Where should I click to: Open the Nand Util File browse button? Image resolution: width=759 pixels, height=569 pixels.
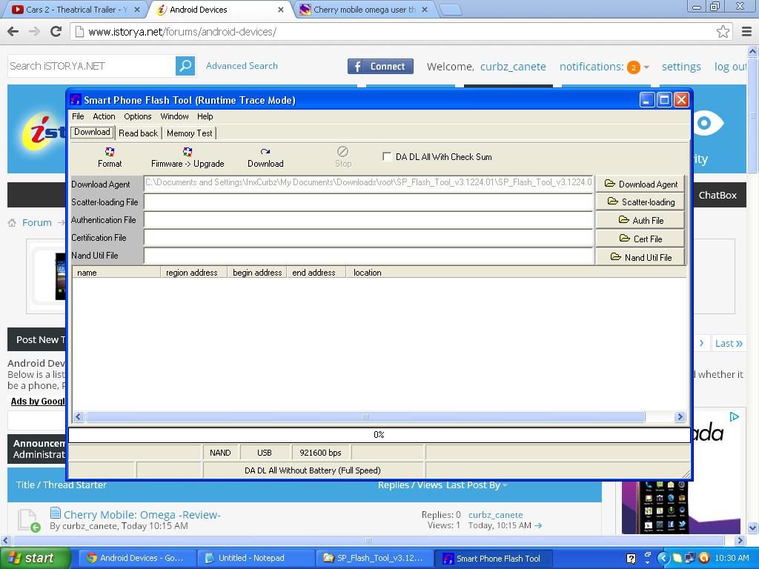pos(640,257)
